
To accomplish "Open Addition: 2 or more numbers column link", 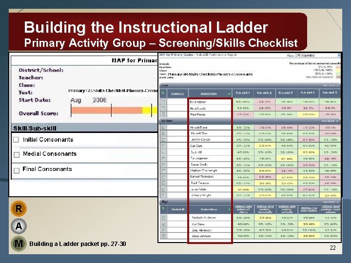I will coord(309,209).
